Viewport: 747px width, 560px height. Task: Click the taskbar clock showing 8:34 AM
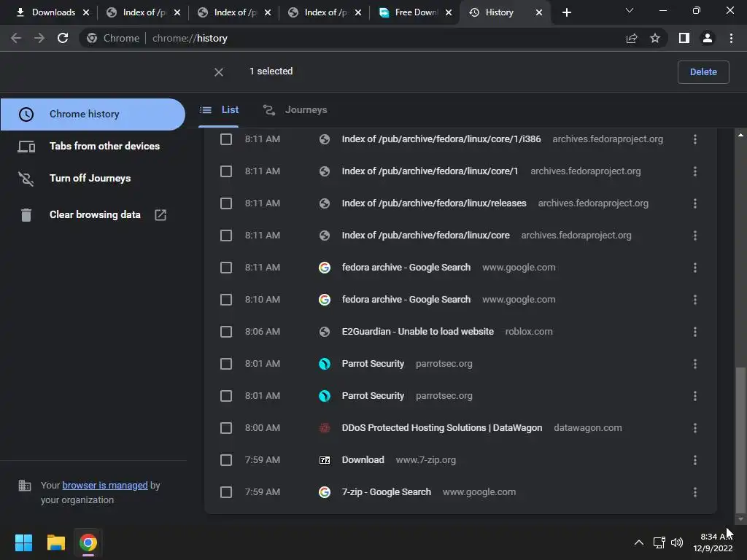pyautogui.click(x=713, y=542)
